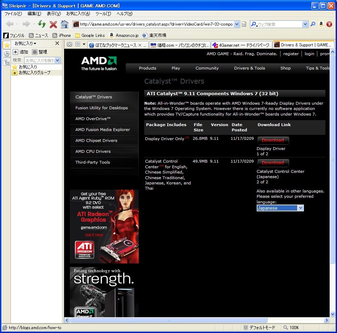Open the Products navigation item
The image size is (337, 333).
(147, 68)
